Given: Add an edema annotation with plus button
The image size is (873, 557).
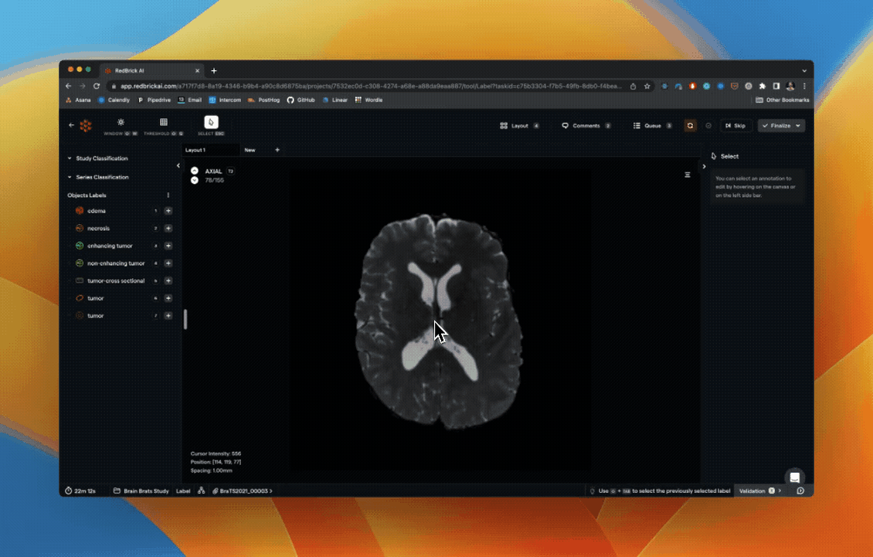Looking at the screenshot, I should (x=168, y=211).
